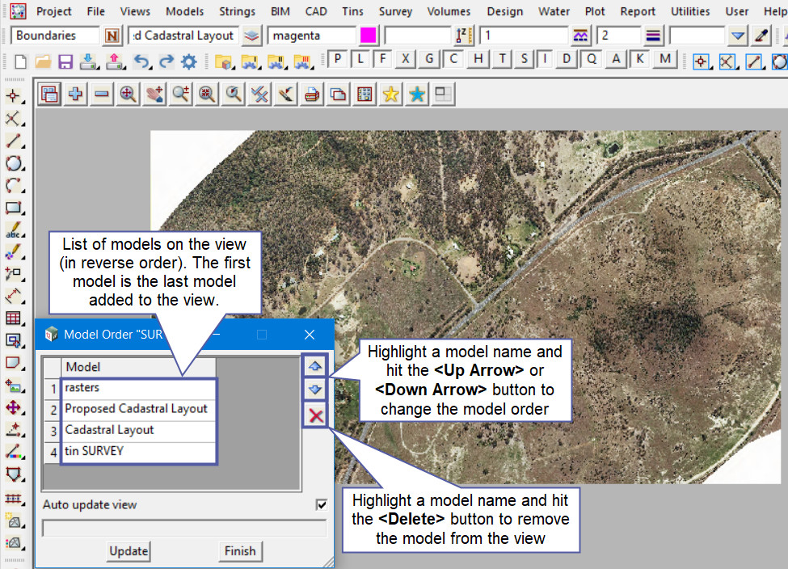Uncheck the Auto update view checkbox
Screen dimensions: 788x569
coord(322,505)
